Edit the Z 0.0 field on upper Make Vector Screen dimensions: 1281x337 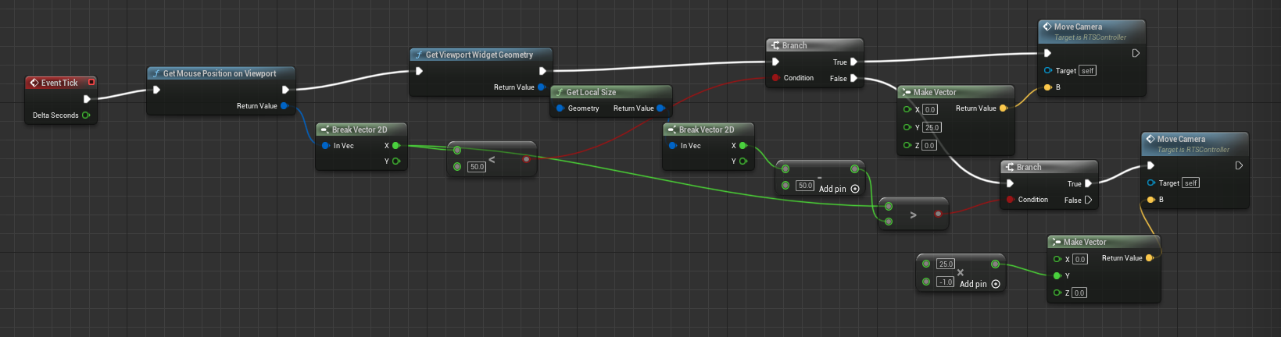(929, 145)
